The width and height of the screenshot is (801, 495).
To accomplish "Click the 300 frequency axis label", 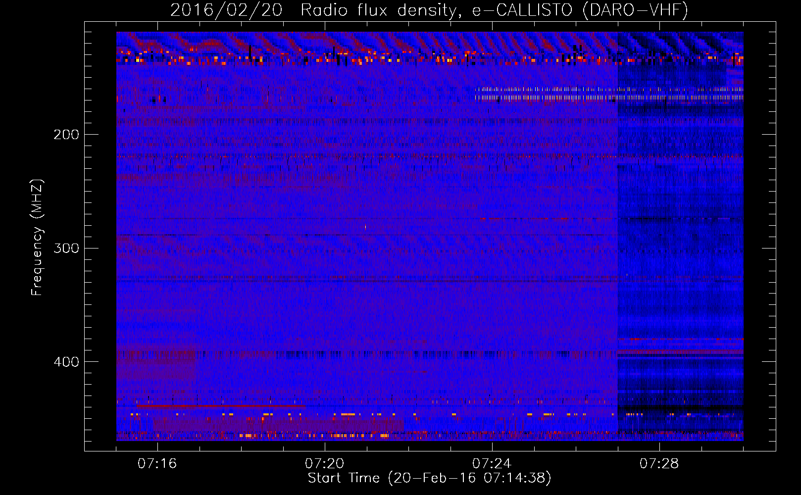I will [x=66, y=248].
